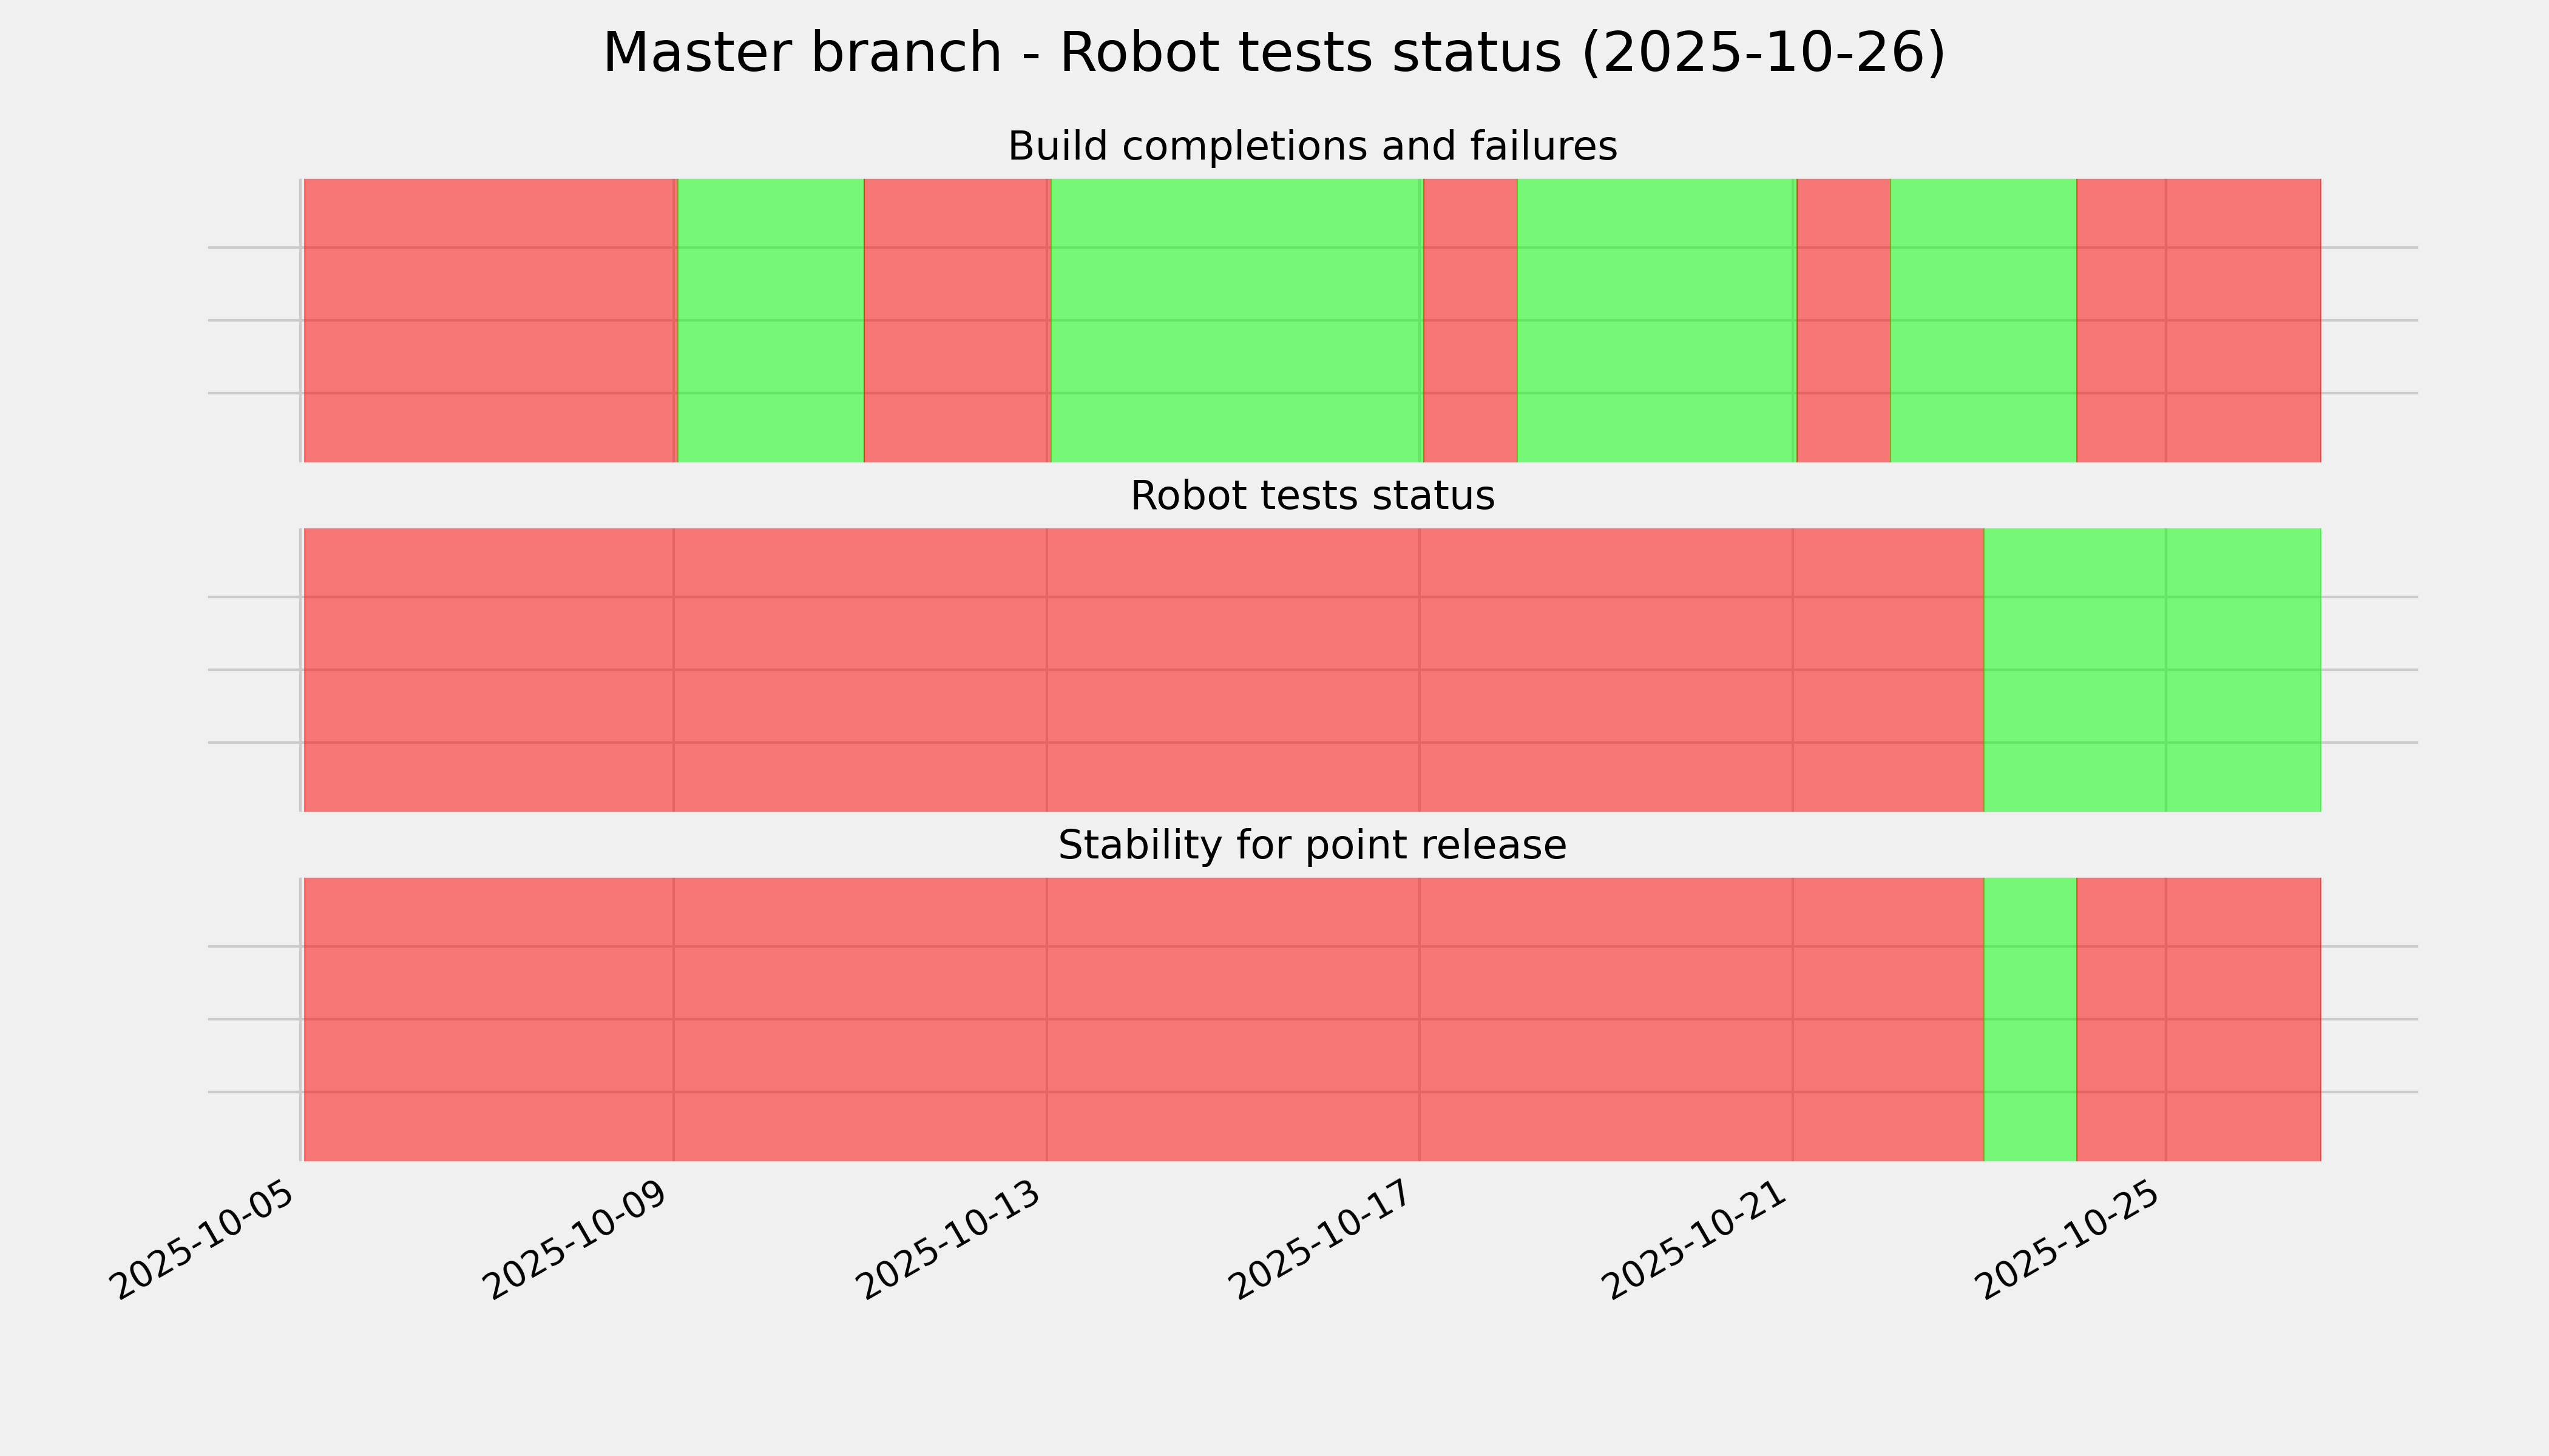This screenshot has height=1456, width=2549.
Task: Select first green Build segment starting 2025-10-09
Action: tap(770, 320)
